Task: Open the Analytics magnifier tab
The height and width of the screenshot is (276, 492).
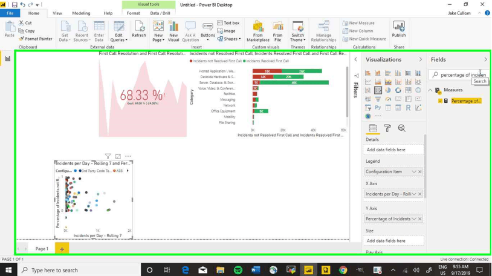Action: [401, 128]
